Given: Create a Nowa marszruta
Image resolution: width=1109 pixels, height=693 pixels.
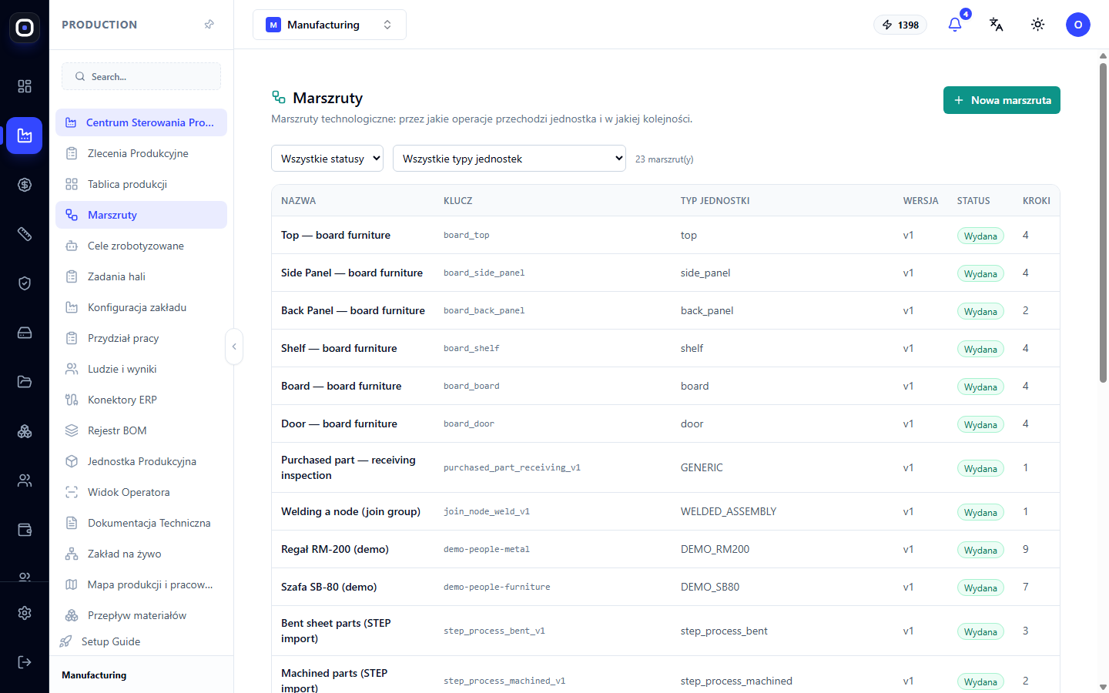Looking at the screenshot, I should [1002, 100].
